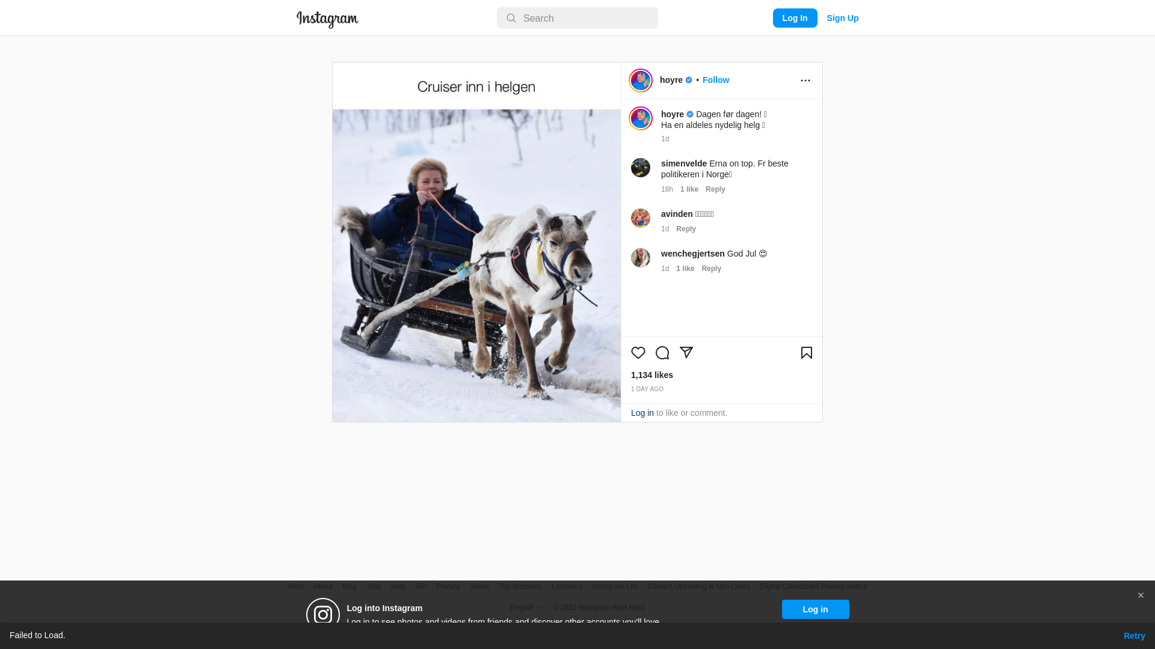1155x649 pixels.
Task: Reply to wenchegjertsen's God Jul comment
Action: tap(711, 269)
